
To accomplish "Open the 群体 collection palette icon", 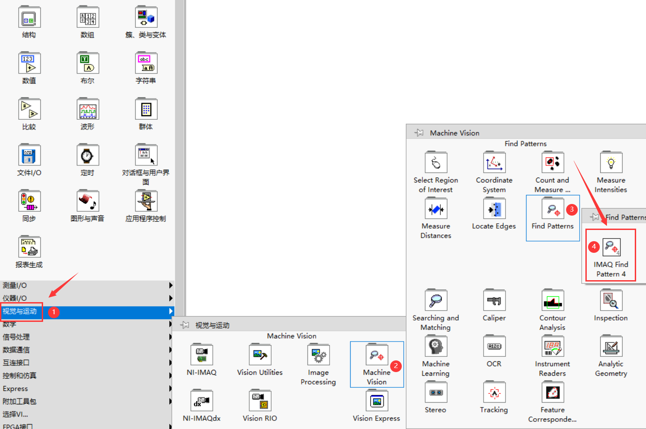I will 146,110.
